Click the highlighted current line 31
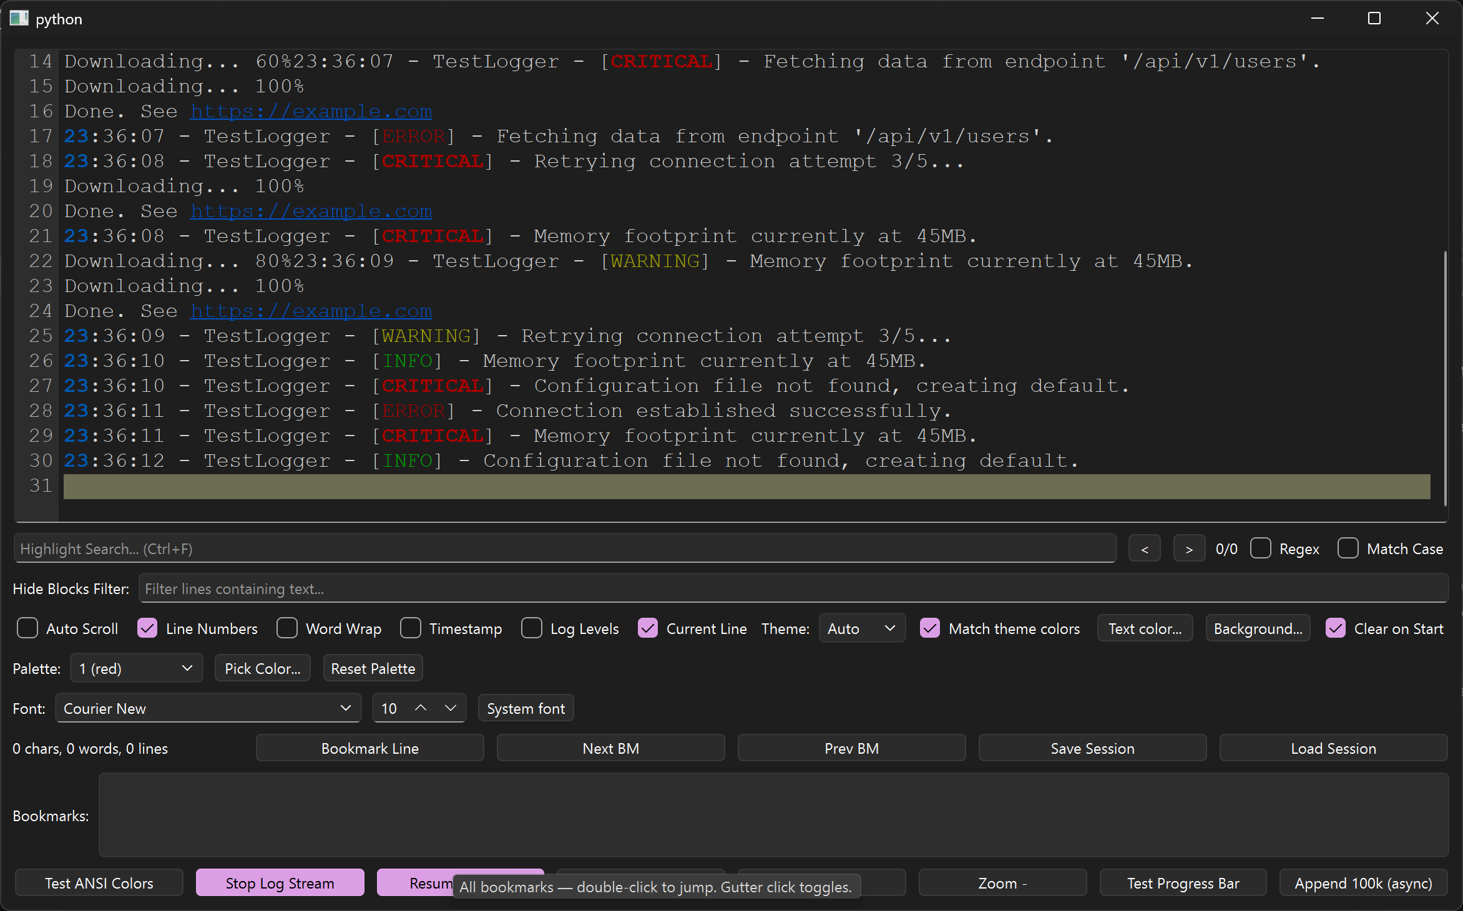Viewport: 1463px width, 911px height. [x=746, y=486]
